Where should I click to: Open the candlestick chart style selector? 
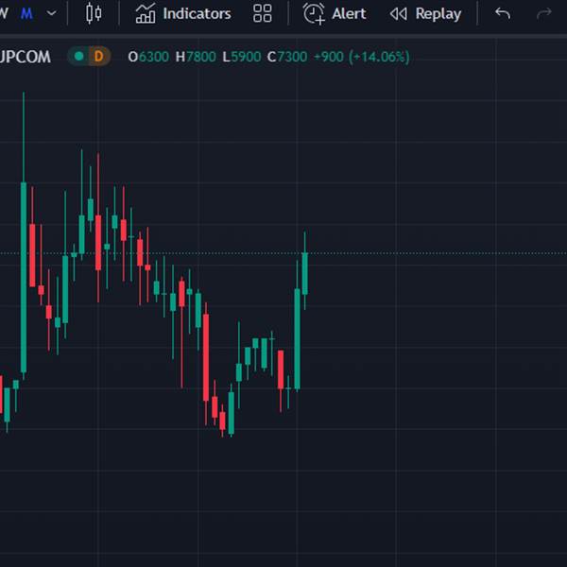tap(94, 13)
